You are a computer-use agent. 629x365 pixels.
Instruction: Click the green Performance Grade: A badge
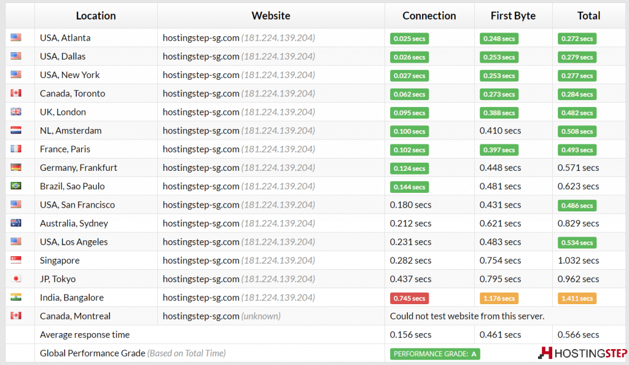click(x=435, y=354)
